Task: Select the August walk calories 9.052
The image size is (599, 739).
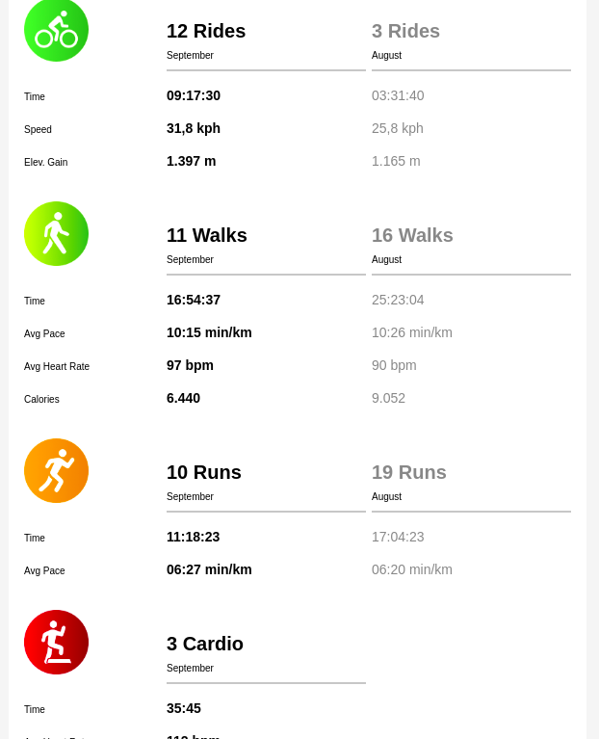Action: [388, 398]
